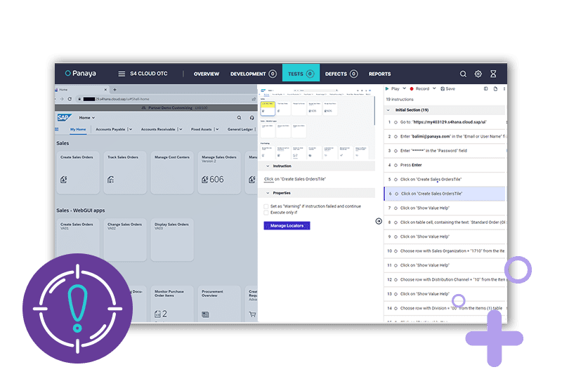562x386 pixels.
Task: Toggle circle of highlighted step 6
Action: (396, 194)
